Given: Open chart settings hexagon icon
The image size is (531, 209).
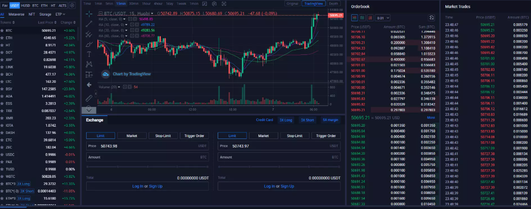Looking at the screenshot, I should coord(214,4).
